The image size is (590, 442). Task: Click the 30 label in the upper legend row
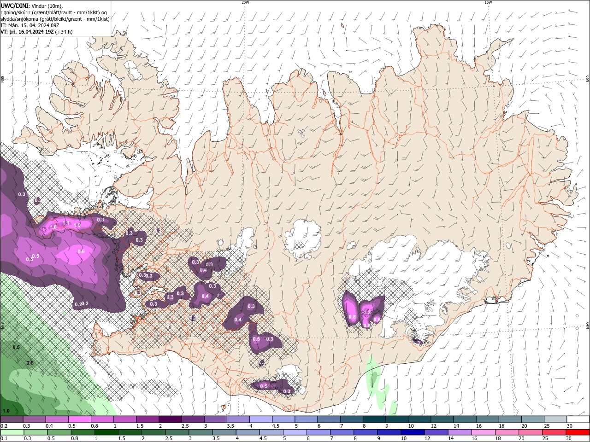pyautogui.click(x=570, y=426)
